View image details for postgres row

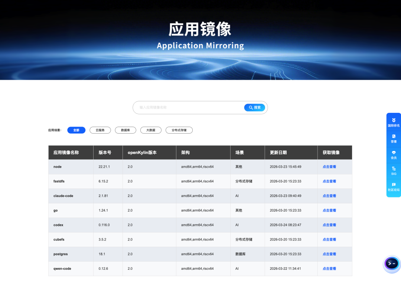click(329, 254)
